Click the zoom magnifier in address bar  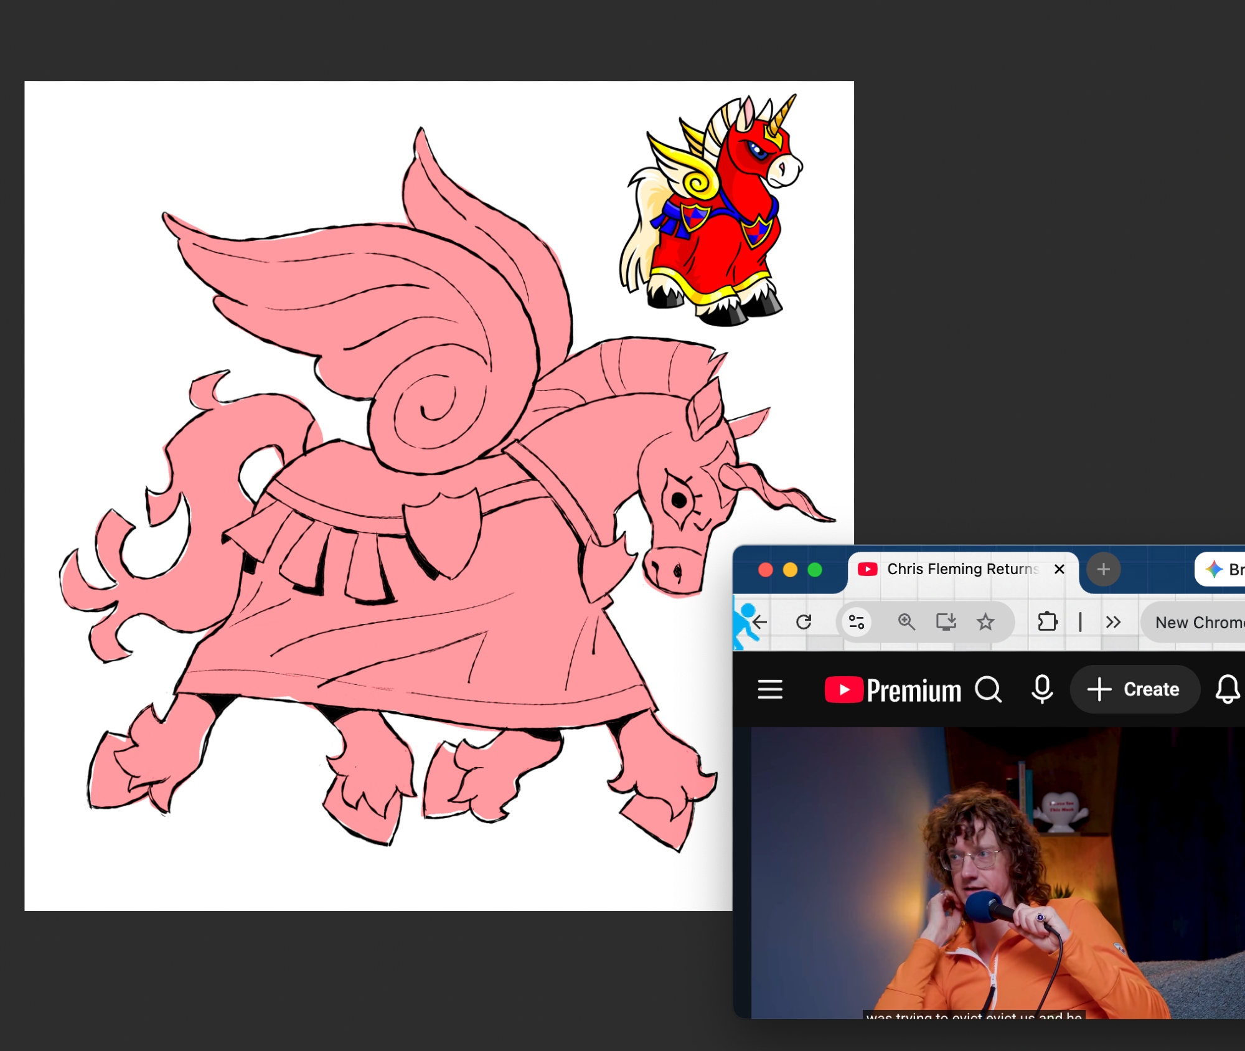pyautogui.click(x=906, y=621)
